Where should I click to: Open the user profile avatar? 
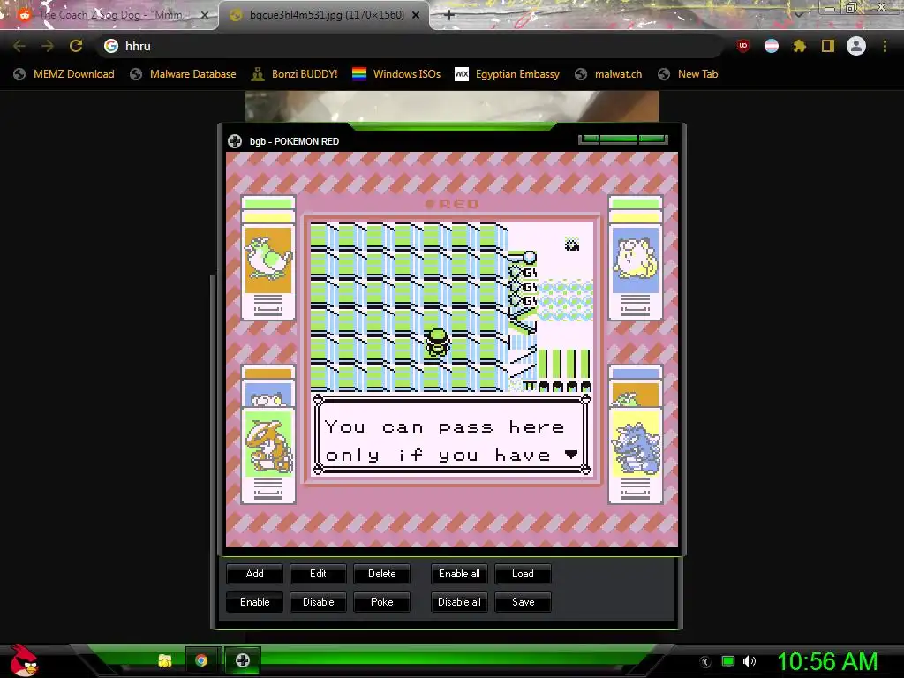856,46
